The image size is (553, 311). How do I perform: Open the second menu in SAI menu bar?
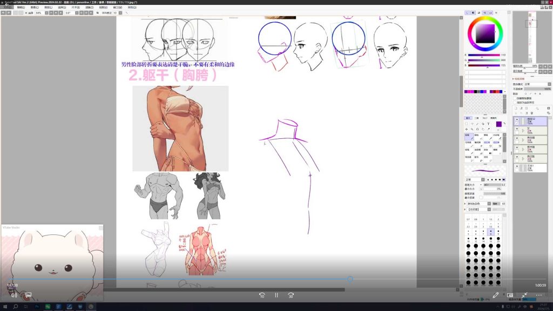(21, 8)
